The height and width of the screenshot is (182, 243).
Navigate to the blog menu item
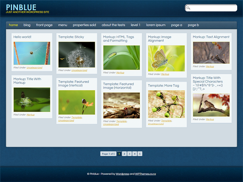tap(27, 25)
